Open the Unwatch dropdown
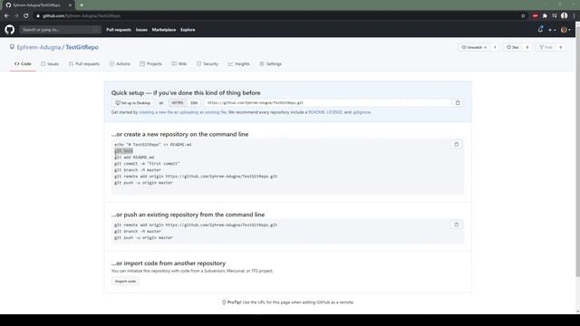Screen dimensions: 580x326 474,47
